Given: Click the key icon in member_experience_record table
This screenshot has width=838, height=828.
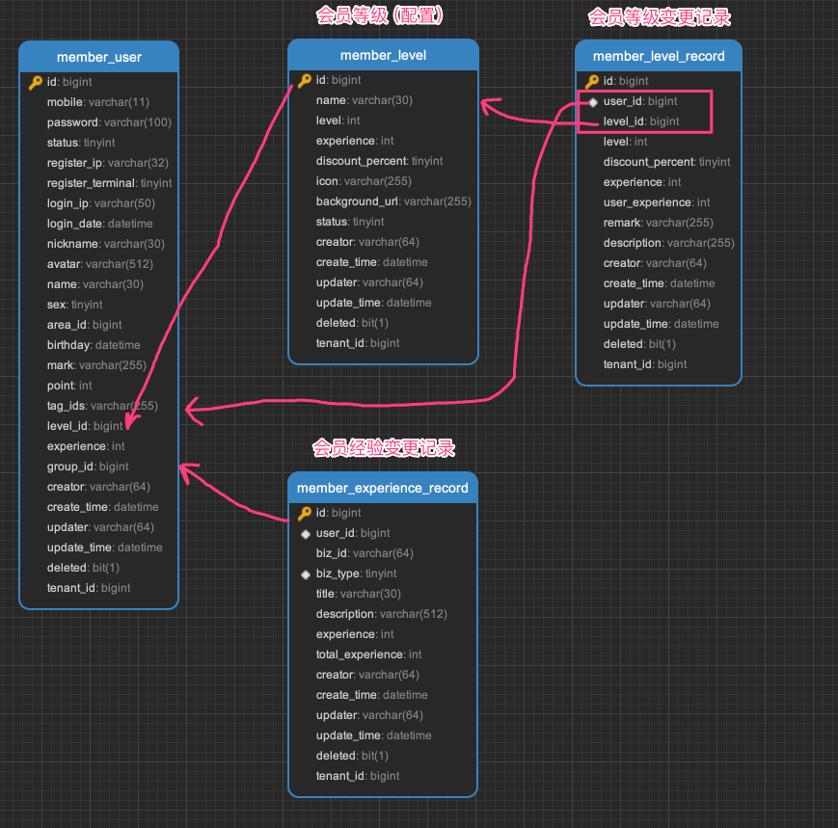Looking at the screenshot, I should click(305, 513).
